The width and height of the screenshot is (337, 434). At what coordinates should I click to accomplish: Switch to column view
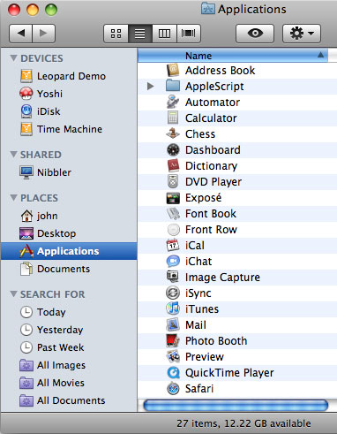coord(164,34)
